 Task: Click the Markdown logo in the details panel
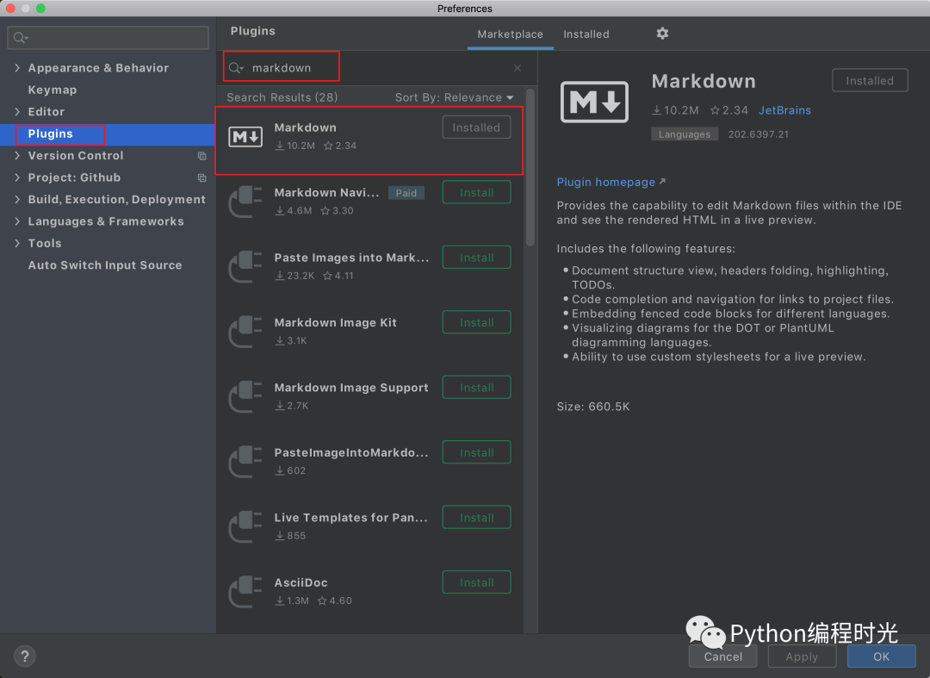[594, 102]
